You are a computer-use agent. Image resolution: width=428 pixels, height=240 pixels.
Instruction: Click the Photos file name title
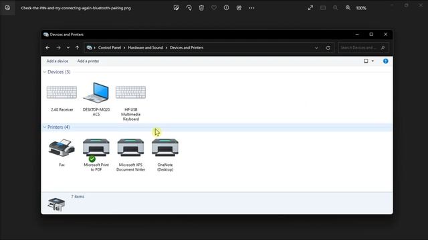click(x=76, y=8)
